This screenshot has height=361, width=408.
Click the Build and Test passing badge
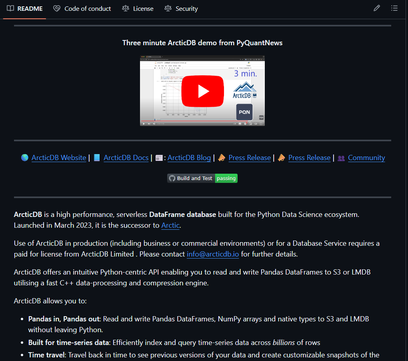point(202,178)
